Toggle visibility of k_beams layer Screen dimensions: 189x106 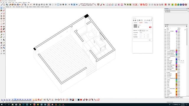(165, 90)
